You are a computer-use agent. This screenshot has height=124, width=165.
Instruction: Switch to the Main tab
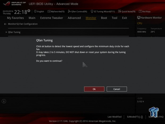click(x=32, y=18)
